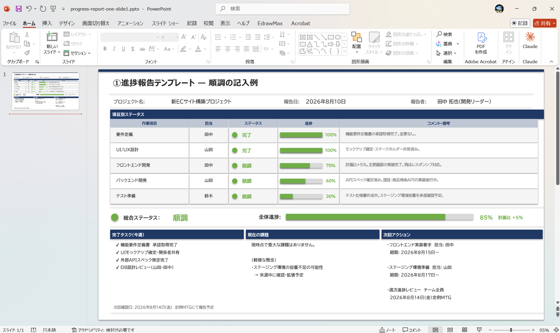Open Arrange (配置) tool
The width and height of the screenshot is (560, 333).
point(356,43)
